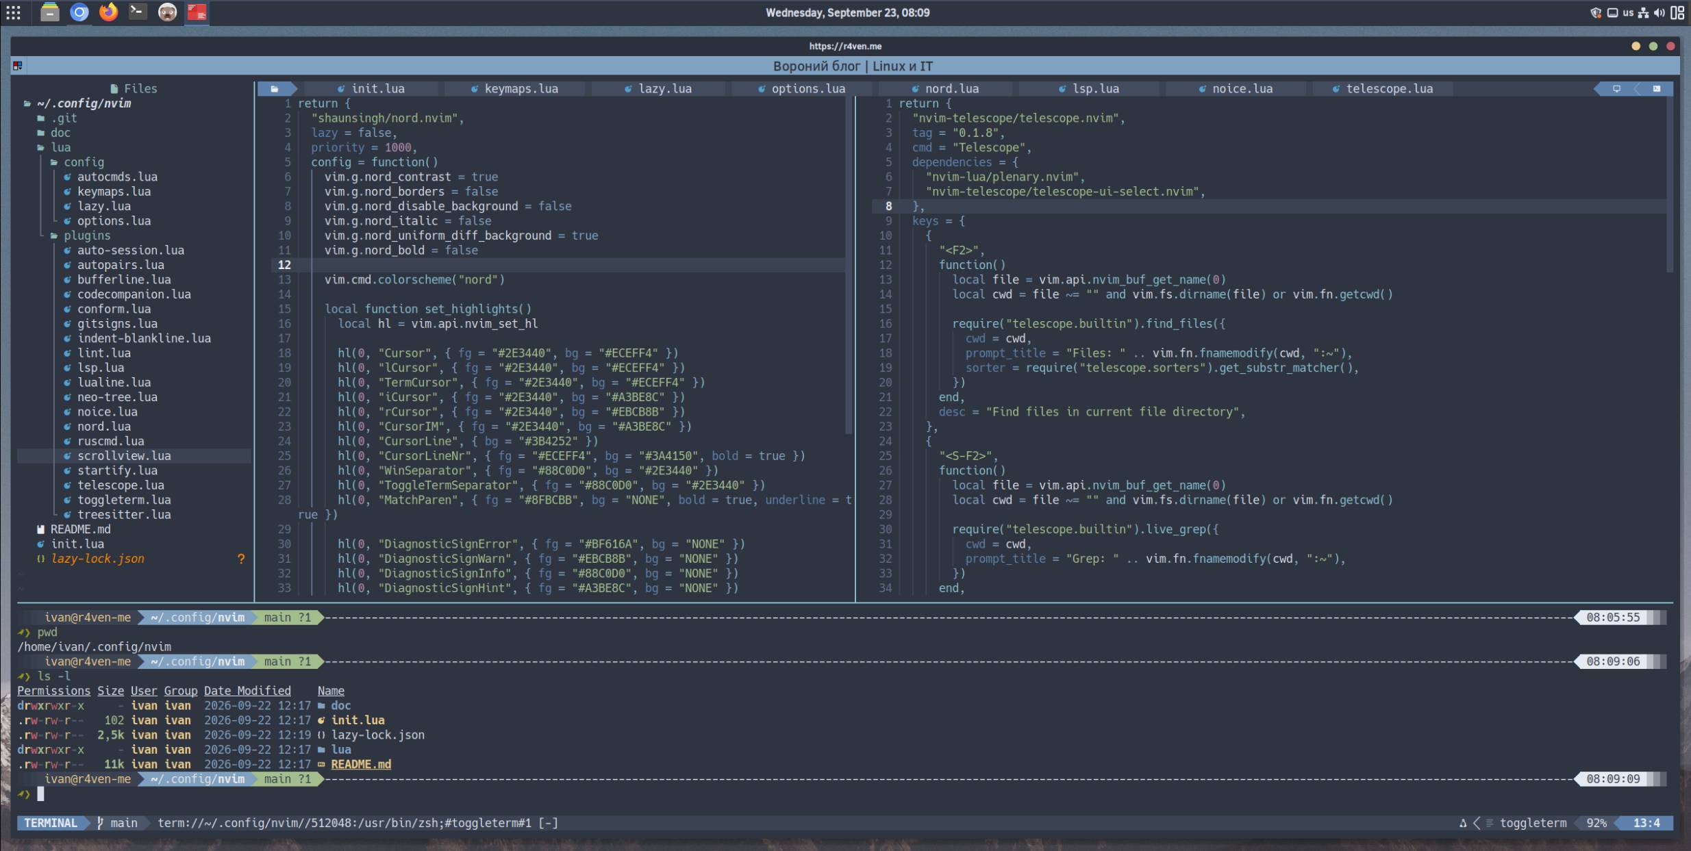1691x851 pixels.
Task: Open bufferline.lua in the file tree
Action: pos(117,279)
